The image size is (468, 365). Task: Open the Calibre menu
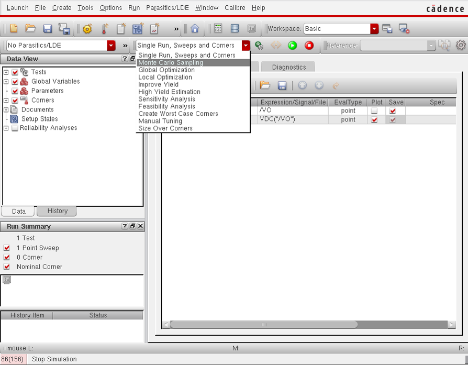(x=235, y=8)
